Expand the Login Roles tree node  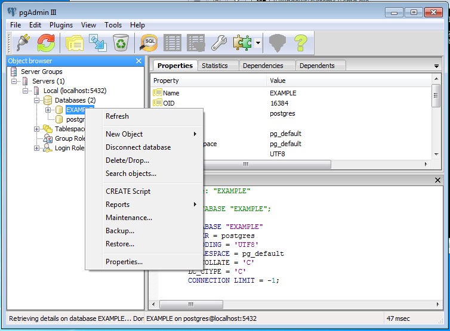[37, 148]
